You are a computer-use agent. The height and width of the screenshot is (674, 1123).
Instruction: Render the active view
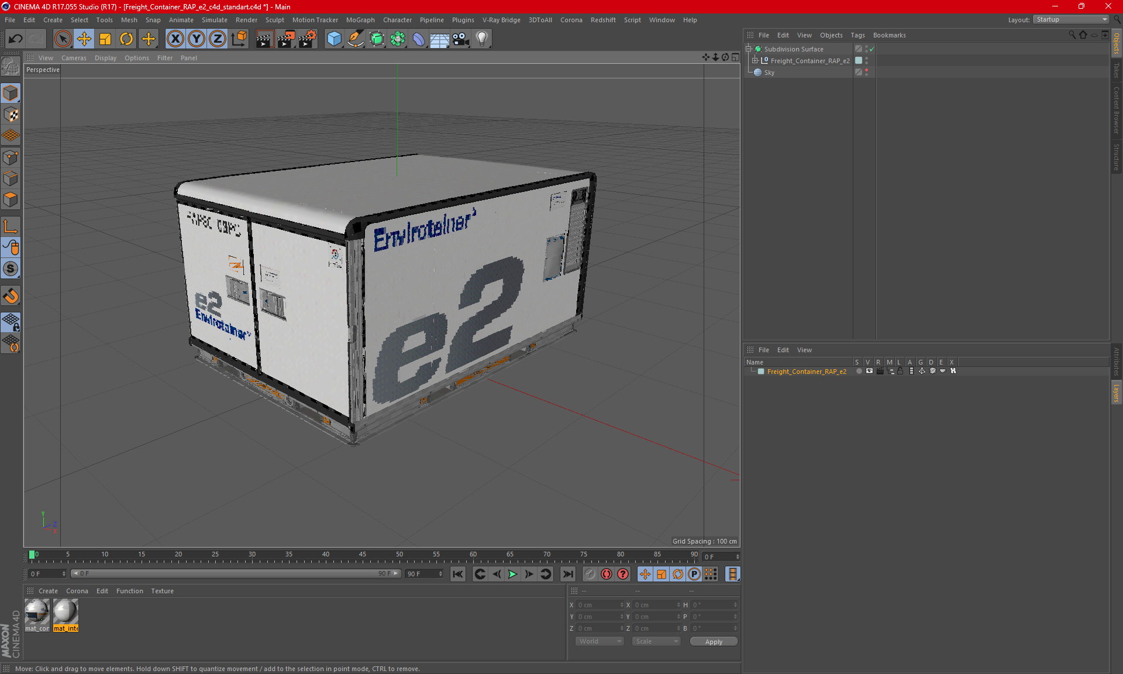click(264, 39)
